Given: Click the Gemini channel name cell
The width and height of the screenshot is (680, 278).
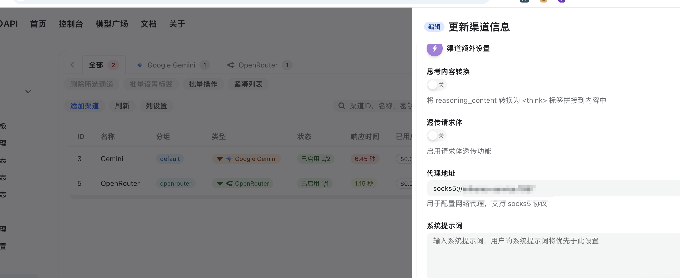Looking at the screenshot, I should (112, 159).
